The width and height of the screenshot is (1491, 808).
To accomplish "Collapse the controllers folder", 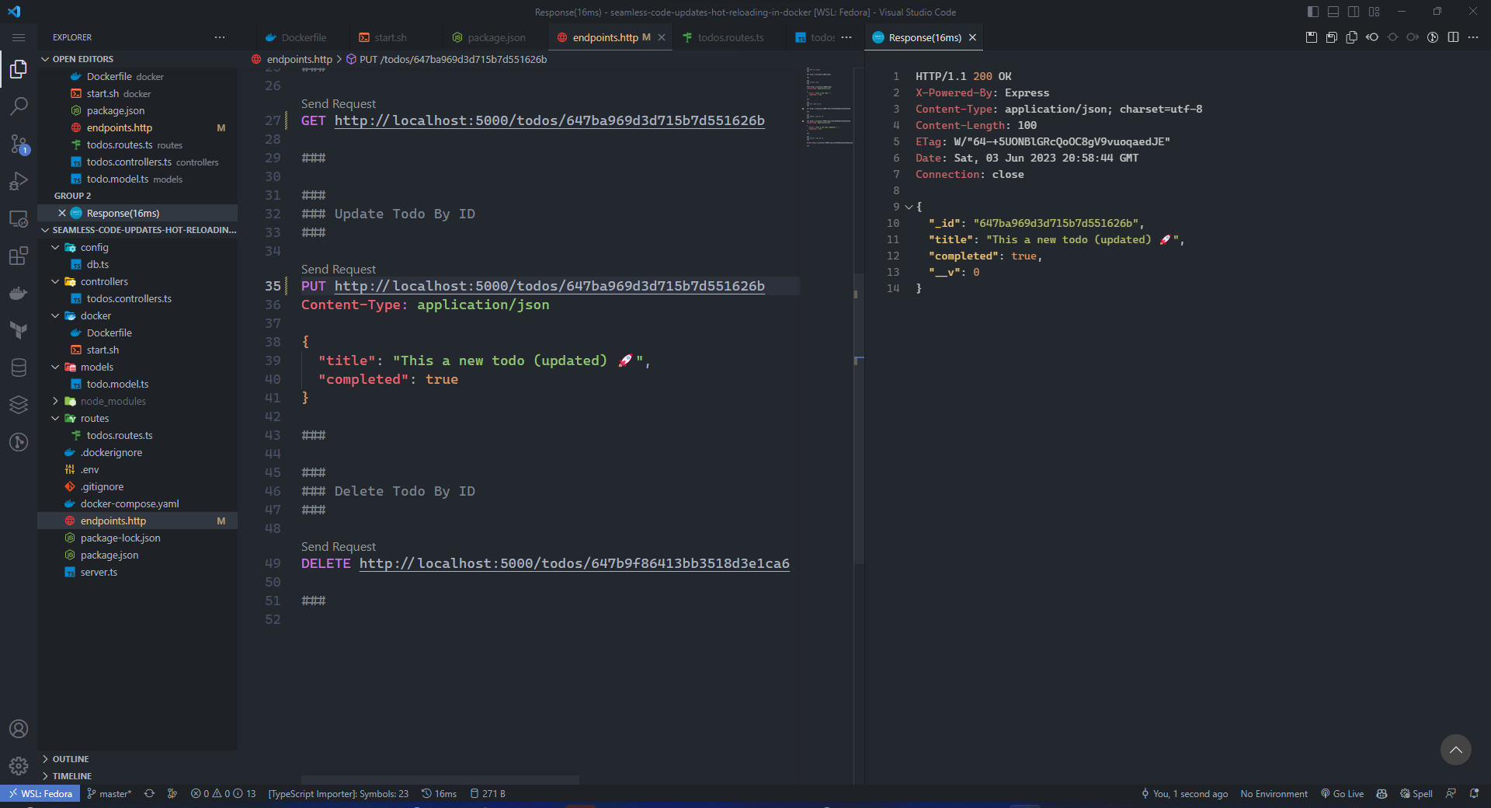I will pyautogui.click(x=104, y=281).
